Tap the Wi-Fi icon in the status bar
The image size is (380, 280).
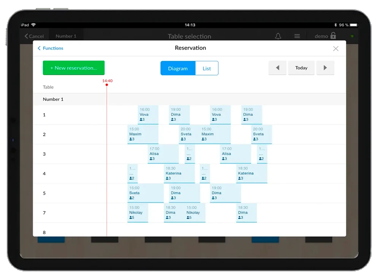[33, 25]
